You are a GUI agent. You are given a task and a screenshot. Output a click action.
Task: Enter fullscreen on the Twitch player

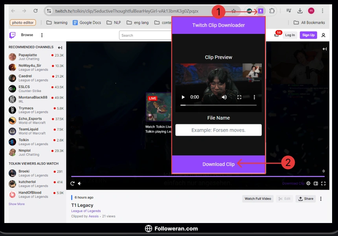[323, 183]
